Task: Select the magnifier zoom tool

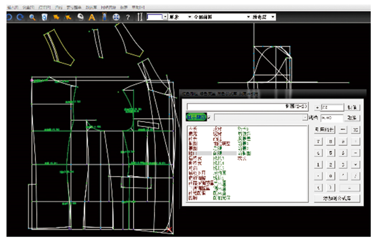Action: [x=32, y=17]
